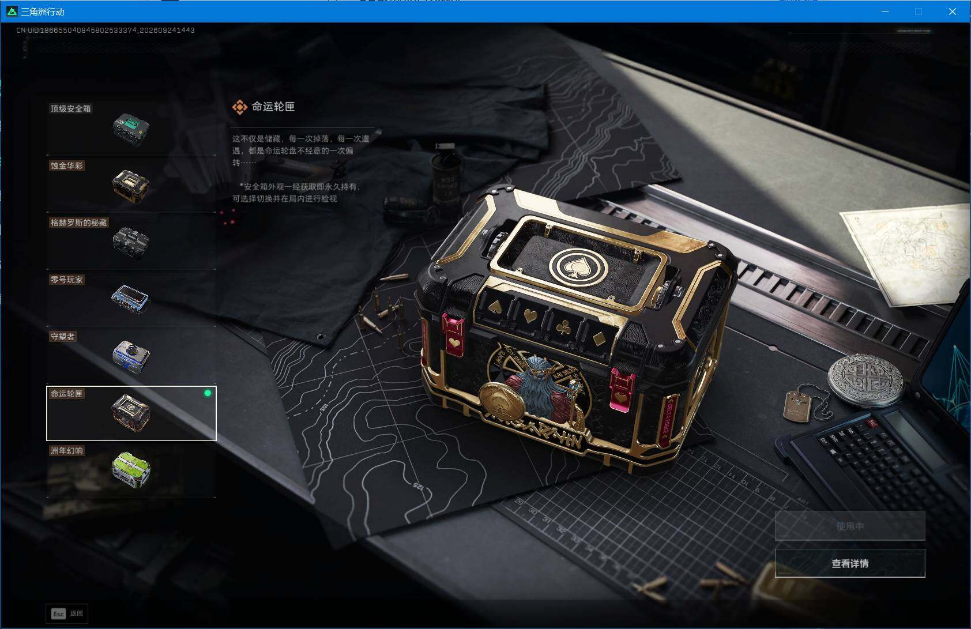Click the 使用中 status button
Viewport: 971px width, 629px height.
click(850, 526)
